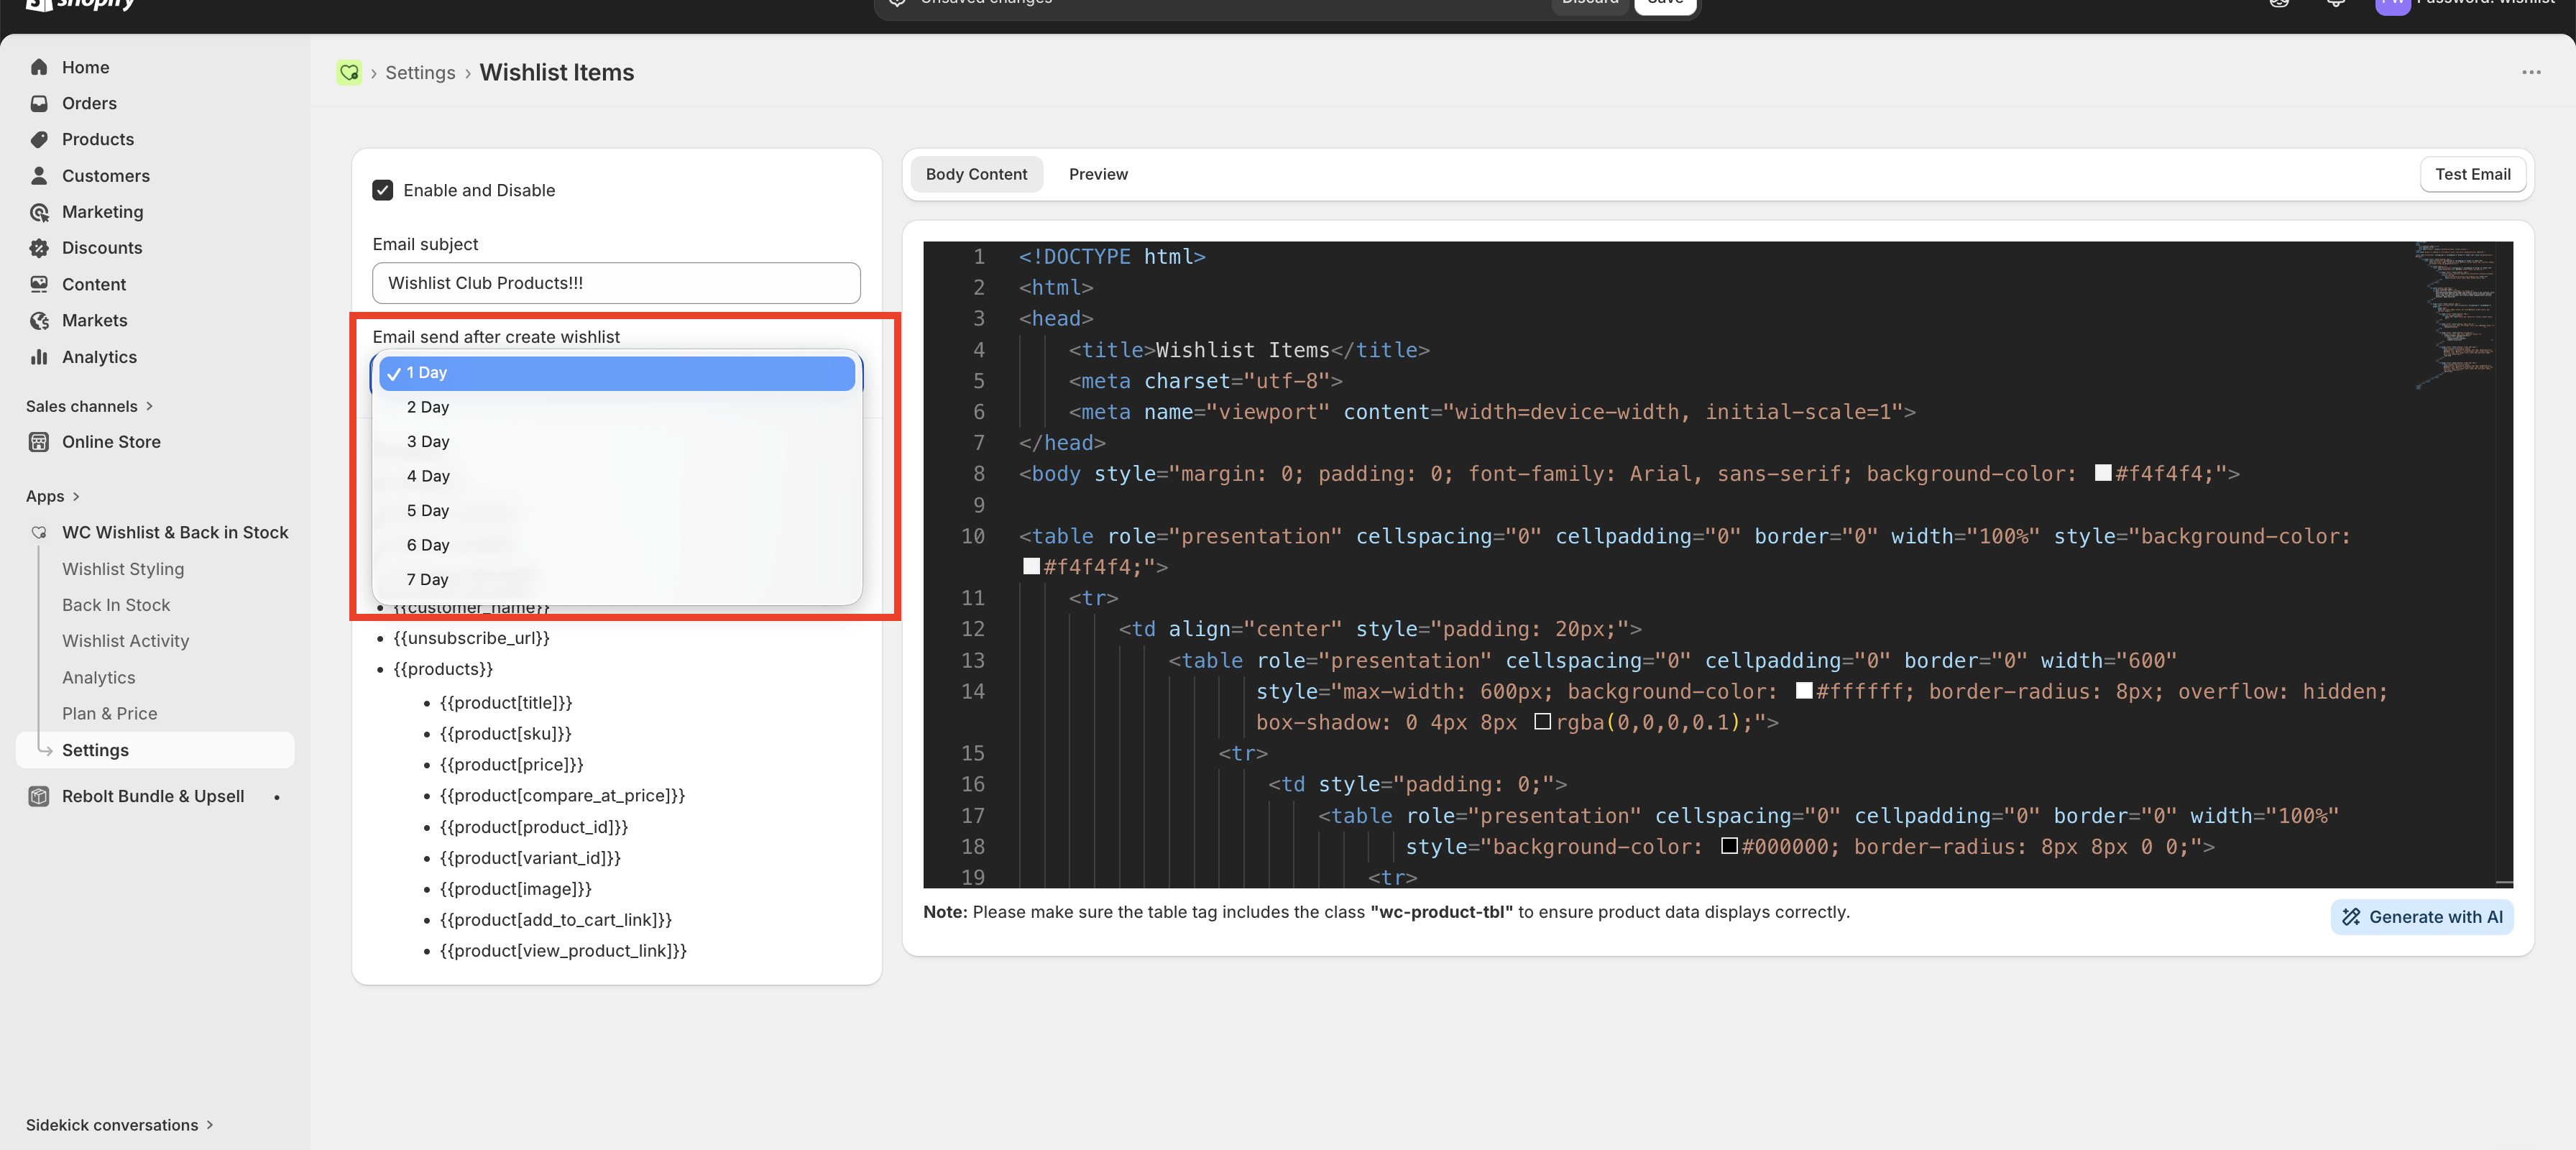Select the 1 Day dropdown option

(x=616, y=373)
